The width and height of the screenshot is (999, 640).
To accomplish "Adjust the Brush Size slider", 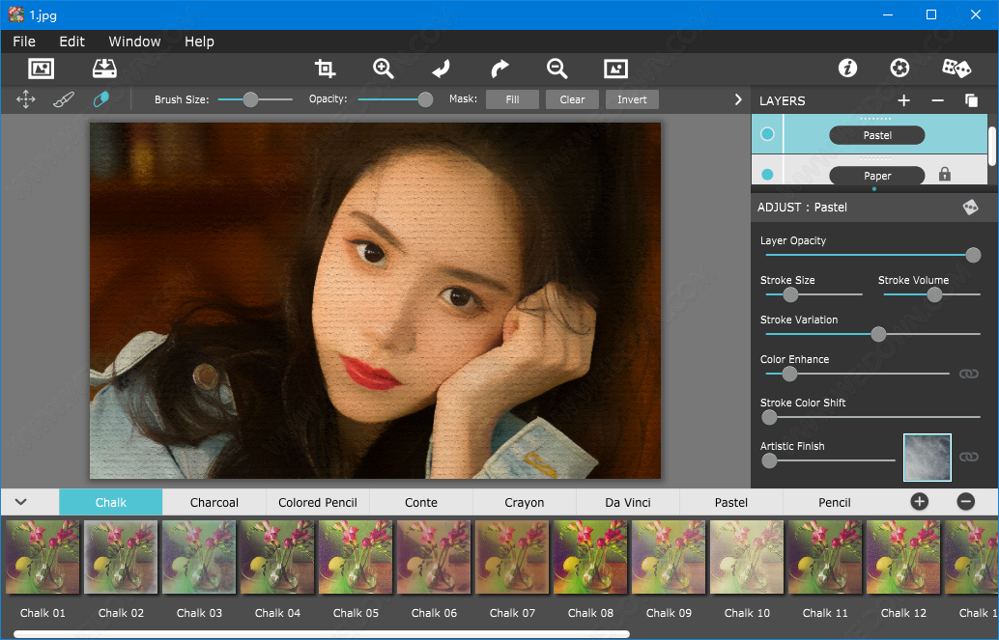I will [255, 99].
